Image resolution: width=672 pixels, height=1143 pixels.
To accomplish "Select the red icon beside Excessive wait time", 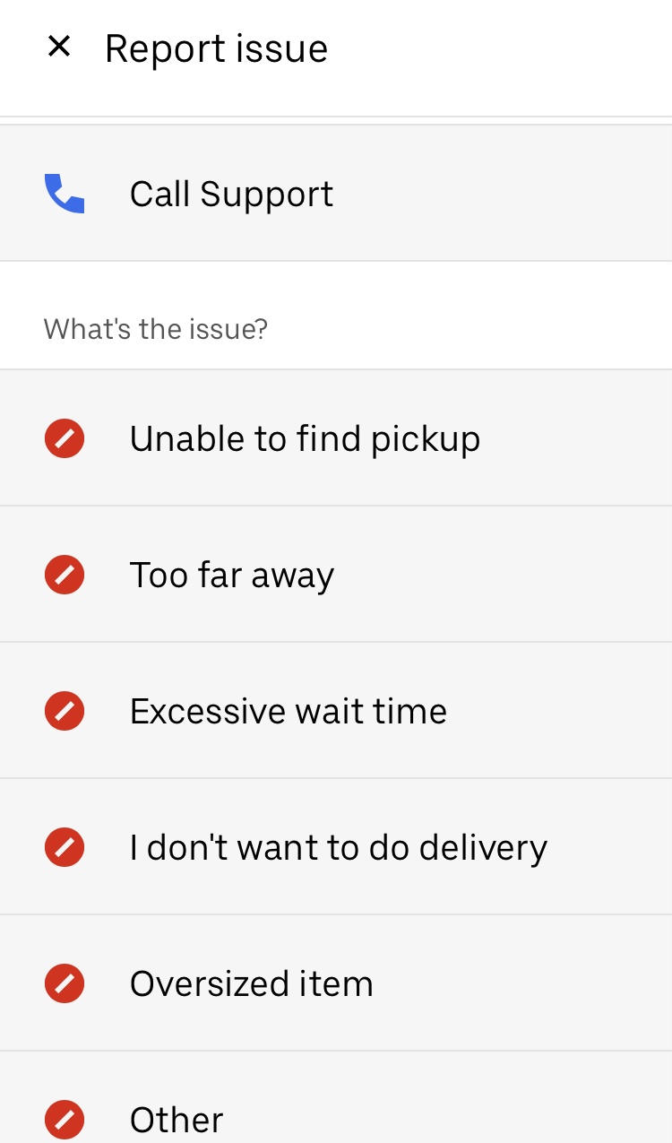I will [x=64, y=711].
